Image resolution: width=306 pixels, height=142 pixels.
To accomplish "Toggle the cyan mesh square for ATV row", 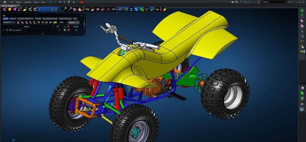I will (x=65, y=30).
